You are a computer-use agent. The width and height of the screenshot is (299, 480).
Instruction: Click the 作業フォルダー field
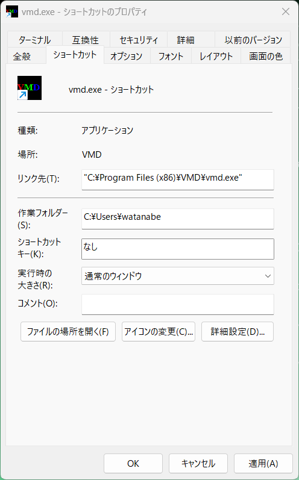[178, 219]
